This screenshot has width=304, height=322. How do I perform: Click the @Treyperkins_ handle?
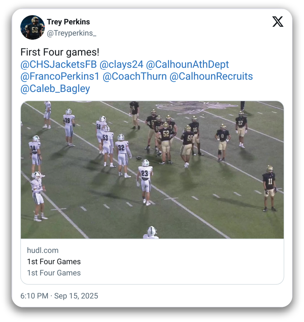pyautogui.click(x=72, y=33)
